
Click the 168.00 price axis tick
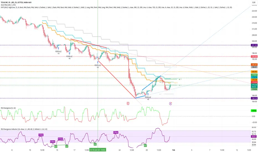(254, 95)
